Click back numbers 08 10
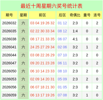 click(x=62, y=71)
